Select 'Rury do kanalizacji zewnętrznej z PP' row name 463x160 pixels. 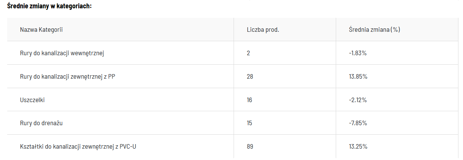(68, 77)
